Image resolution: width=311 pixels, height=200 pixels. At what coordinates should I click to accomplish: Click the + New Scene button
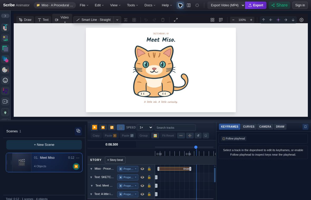click(44, 145)
